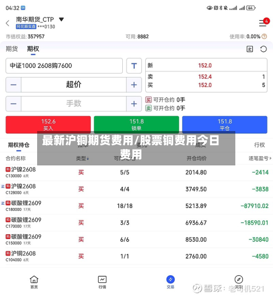This screenshot has height=297, width=273.
Task: Tap the 同花顺实盘 account badge
Action: [26, 27]
